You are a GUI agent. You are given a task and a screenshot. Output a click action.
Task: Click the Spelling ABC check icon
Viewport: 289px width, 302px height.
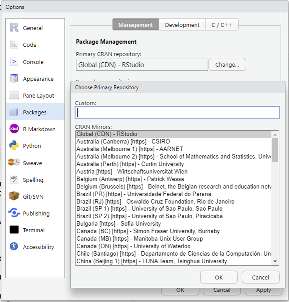(x=14, y=179)
